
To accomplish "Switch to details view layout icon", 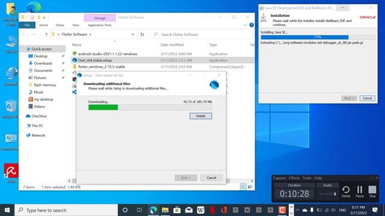I will (x=243, y=187).
